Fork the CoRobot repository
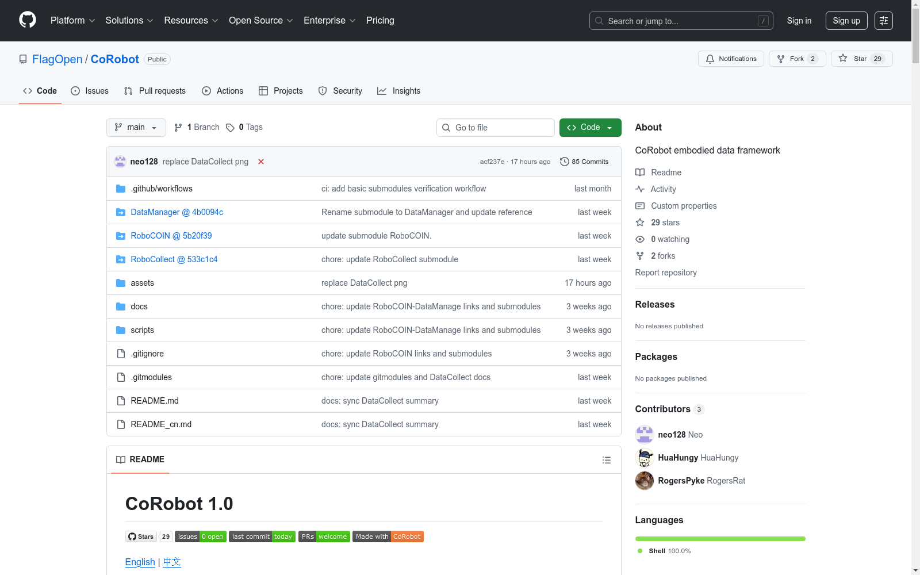The height and width of the screenshot is (575, 920). 797,59
